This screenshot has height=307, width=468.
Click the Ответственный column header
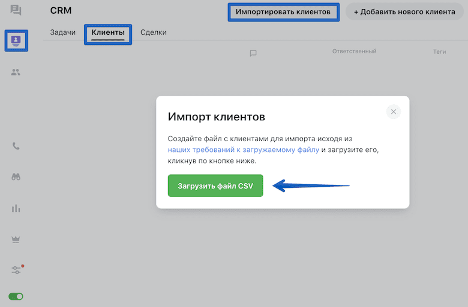(354, 51)
